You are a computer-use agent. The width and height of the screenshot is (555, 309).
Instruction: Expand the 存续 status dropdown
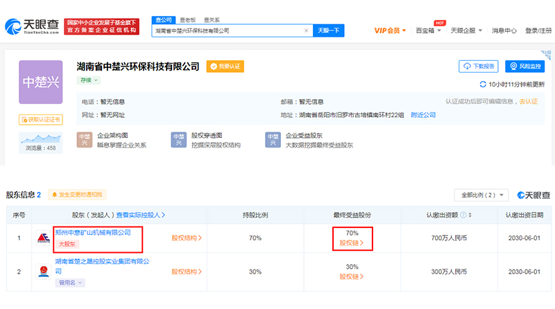89,80
